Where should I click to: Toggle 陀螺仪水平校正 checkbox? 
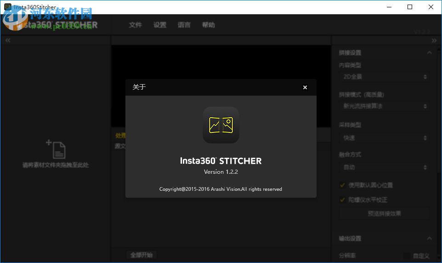pos(342,200)
